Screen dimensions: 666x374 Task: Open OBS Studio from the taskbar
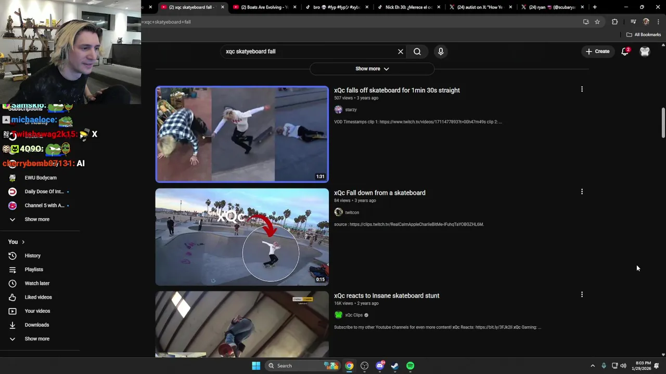364,366
